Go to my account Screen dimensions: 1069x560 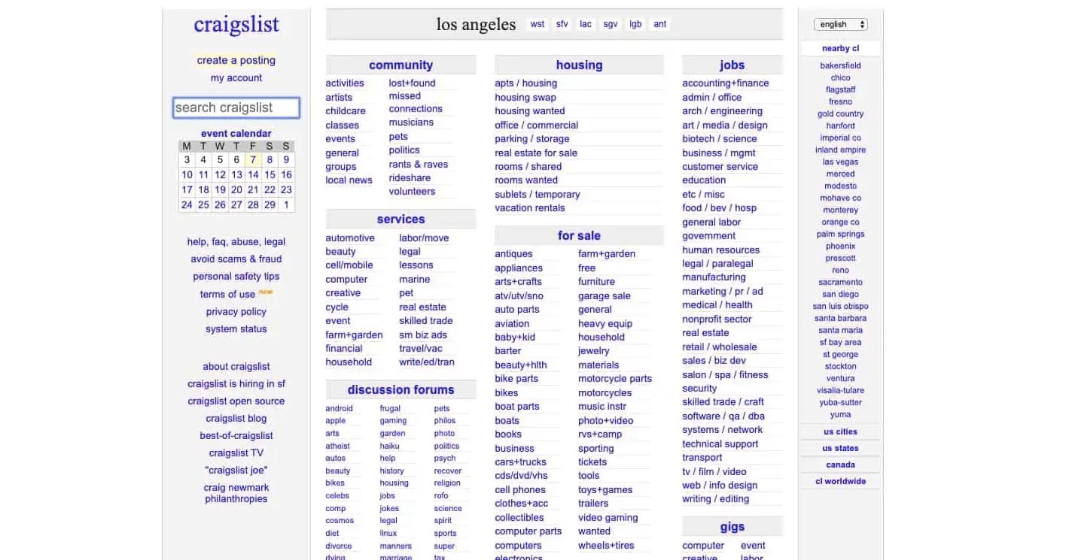pos(236,77)
